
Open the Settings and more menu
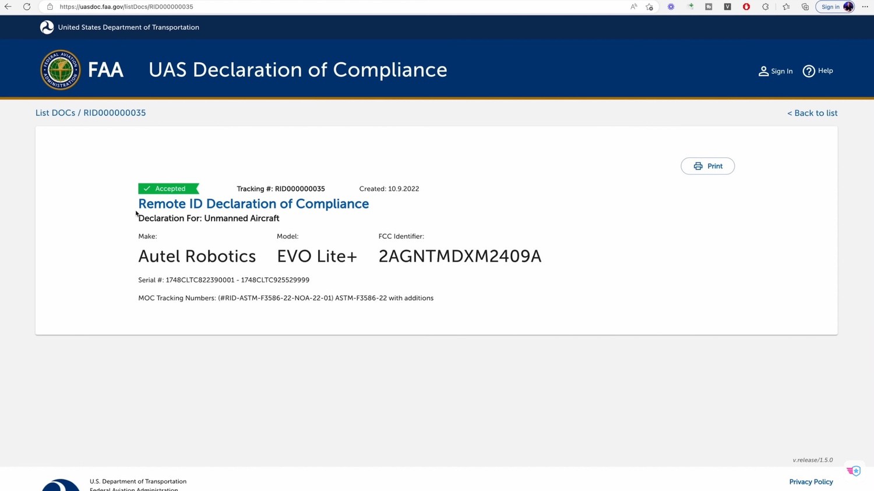[x=865, y=6]
